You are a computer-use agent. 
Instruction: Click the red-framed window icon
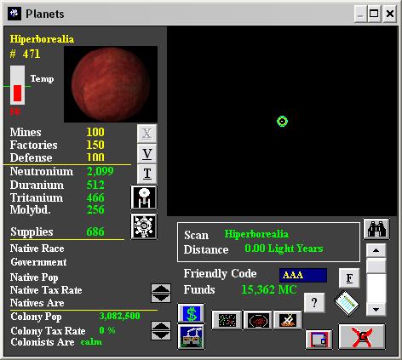point(319,340)
